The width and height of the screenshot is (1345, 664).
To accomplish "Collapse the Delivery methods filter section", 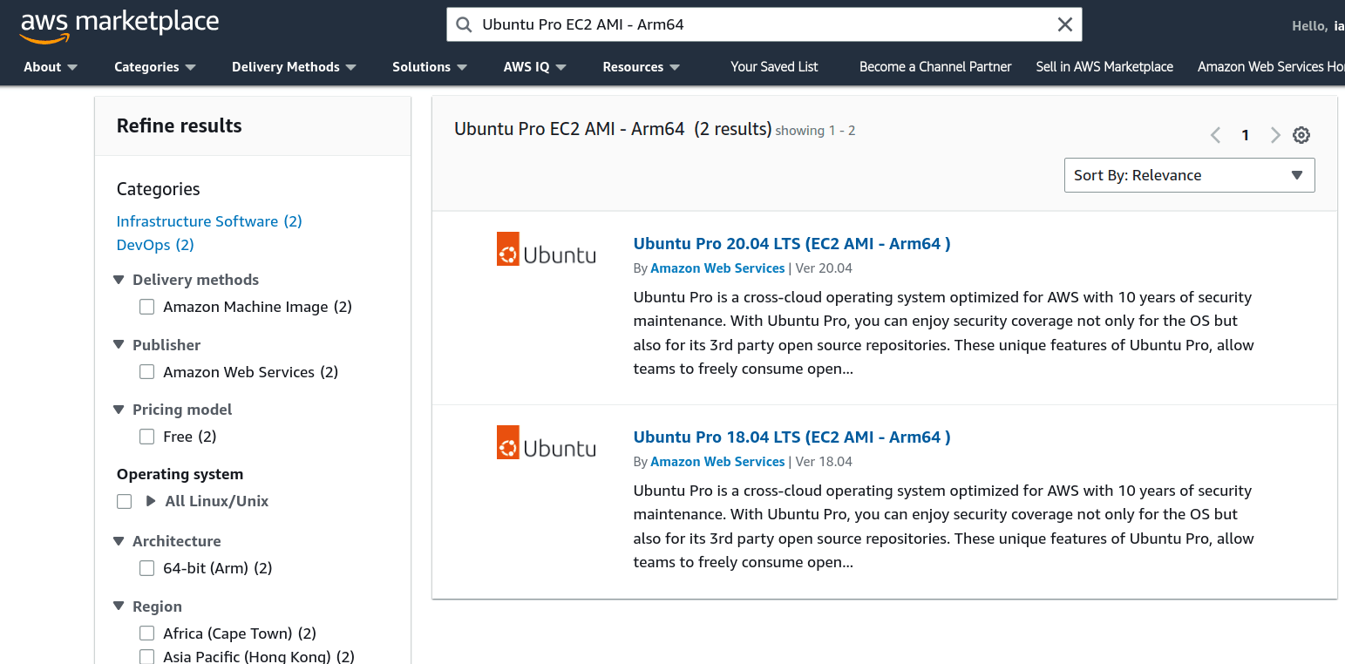I will pos(119,280).
